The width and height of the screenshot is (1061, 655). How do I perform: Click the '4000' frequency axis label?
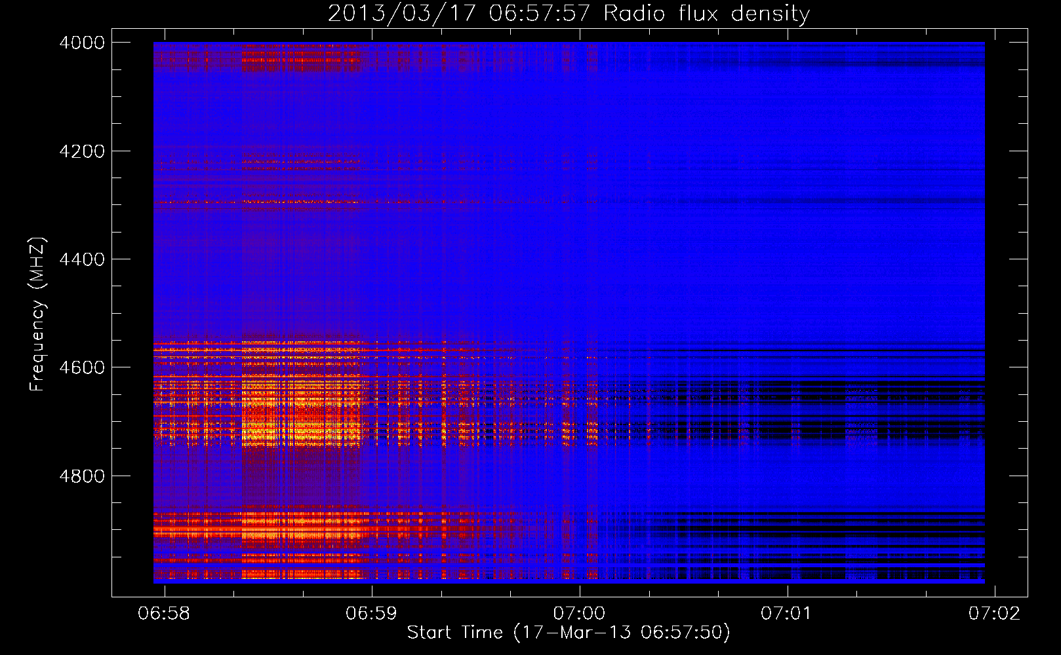(x=82, y=43)
